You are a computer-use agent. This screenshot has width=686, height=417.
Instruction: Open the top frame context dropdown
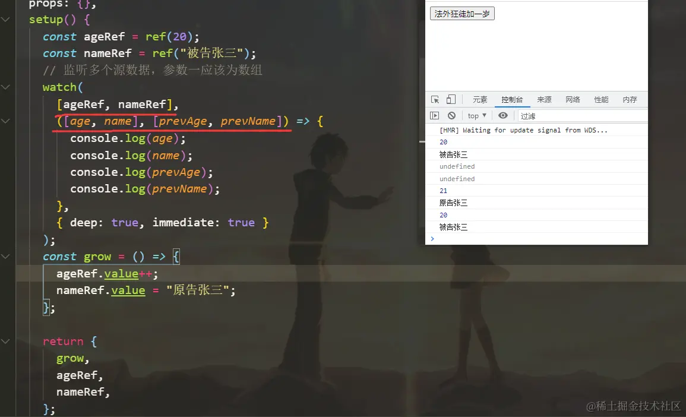pyautogui.click(x=476, y=115)
